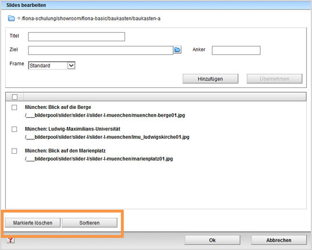Check the 'Blick auf den Marienplatz' checkbox
Image resolution: width=312 pixels, height=250 pixels.
(15, 151)
